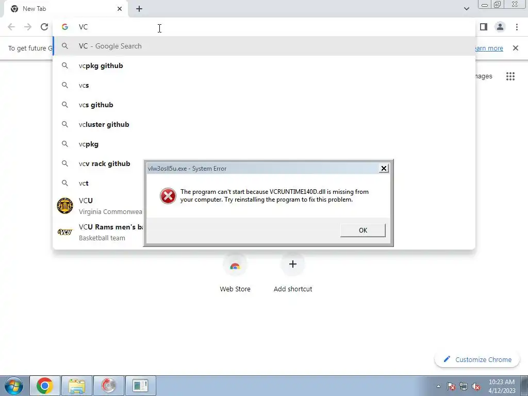Viewport: 528px width, 396px height.
Task: Click the red error icon in dialog
Action: tap(168, 196)
